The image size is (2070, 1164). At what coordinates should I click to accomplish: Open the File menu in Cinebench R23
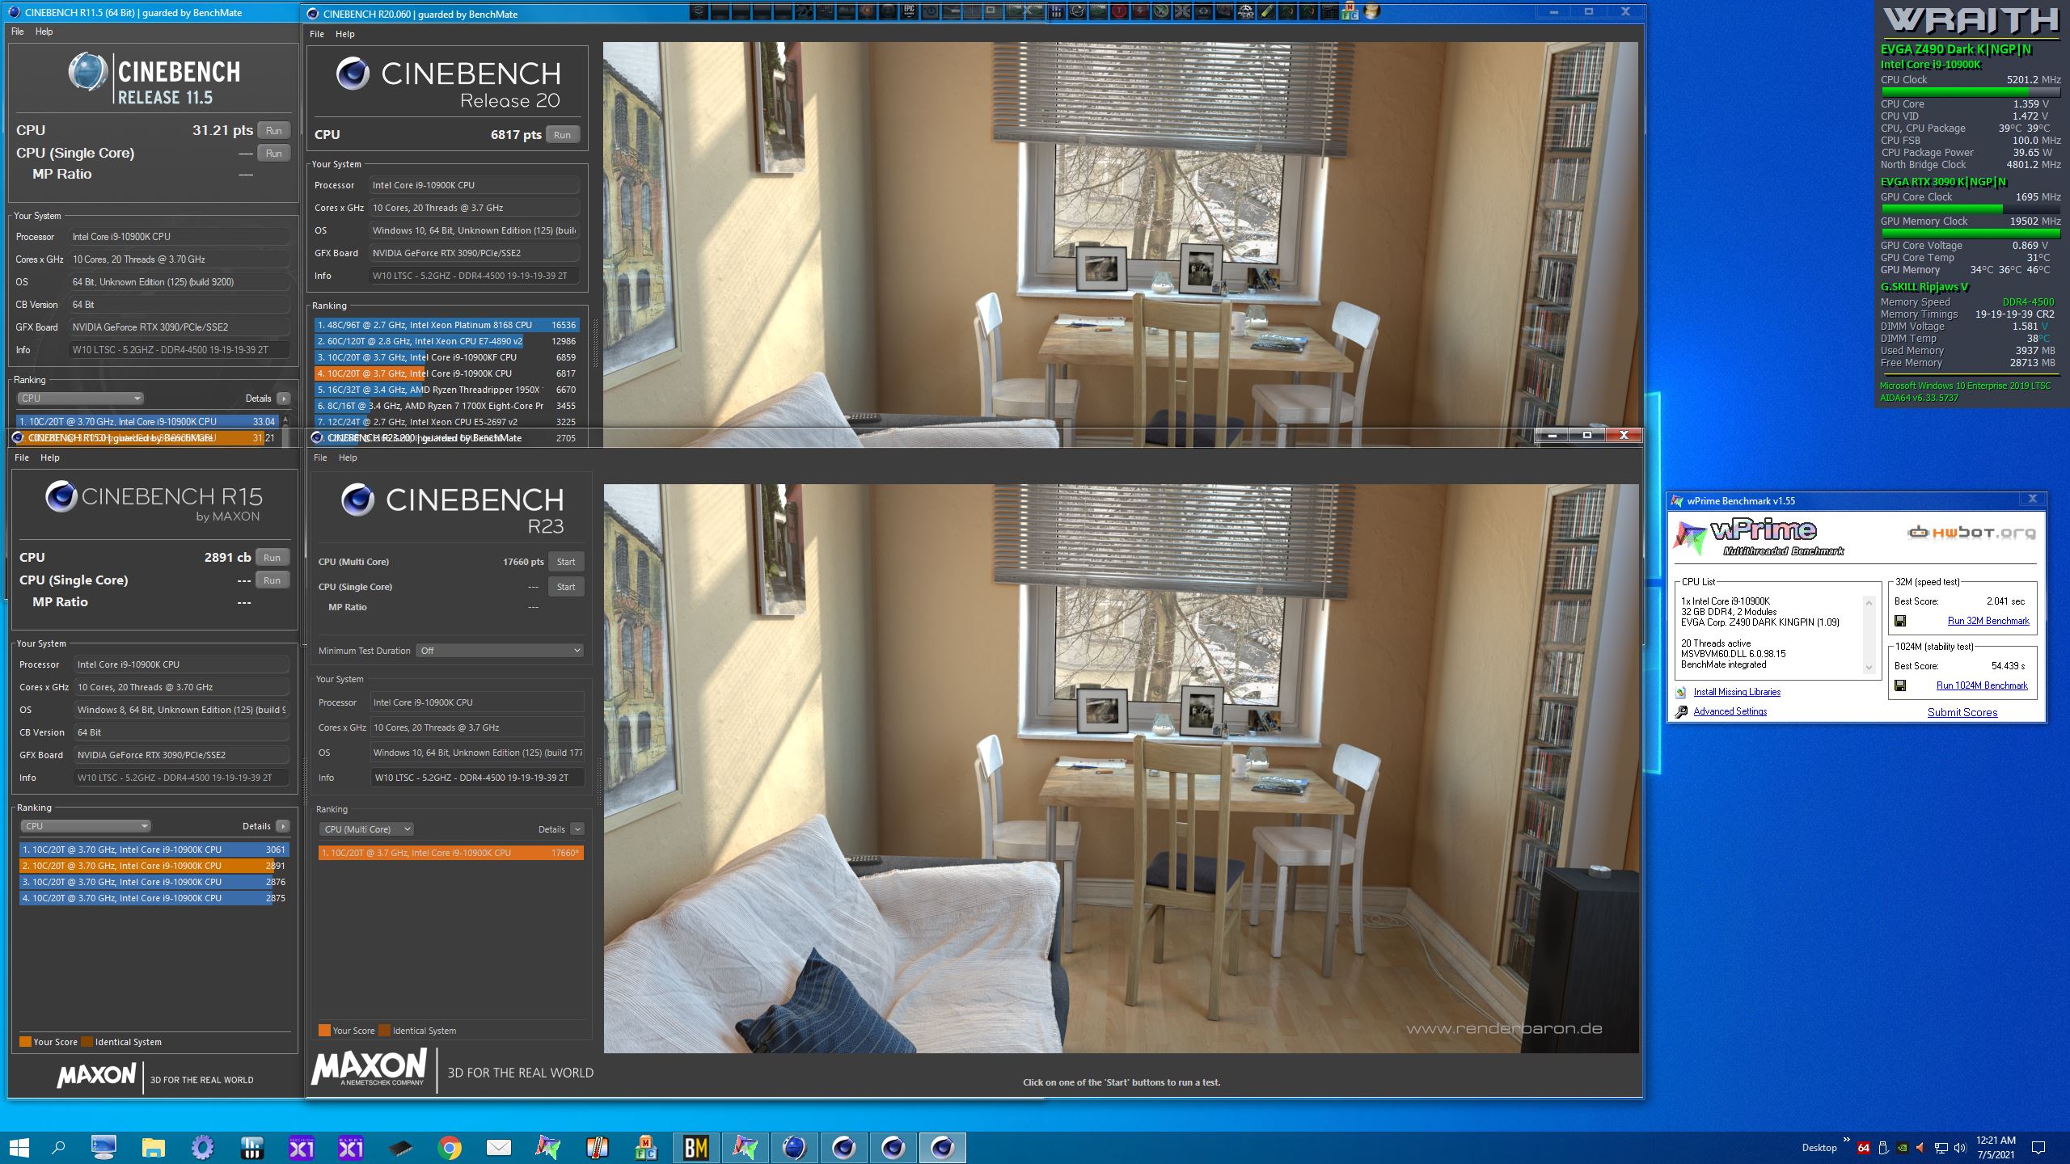320,458
